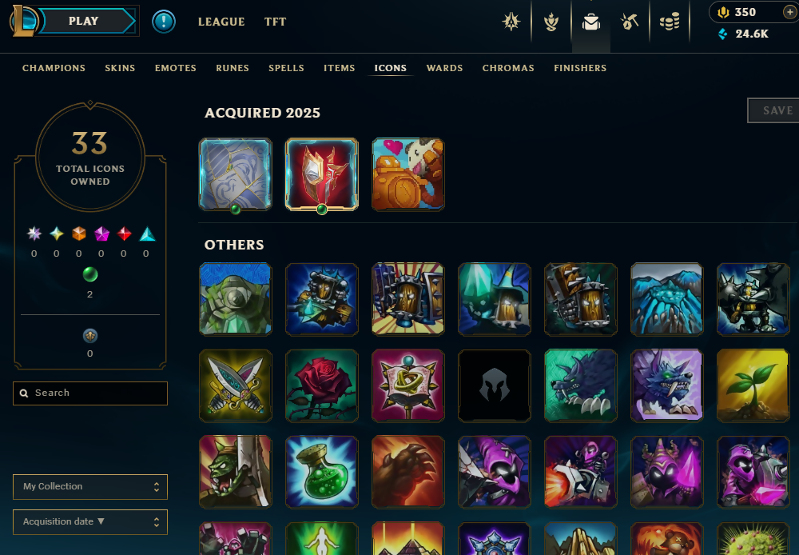
Task: Open the Collection briefcase icon
Action: [x=591, y=22]
